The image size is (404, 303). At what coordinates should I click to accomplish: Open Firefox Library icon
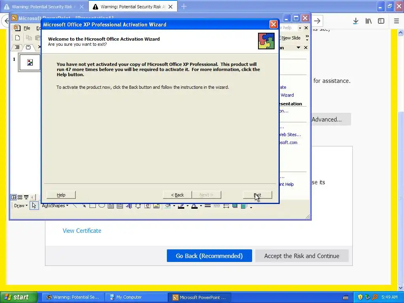tap(368, 21)
